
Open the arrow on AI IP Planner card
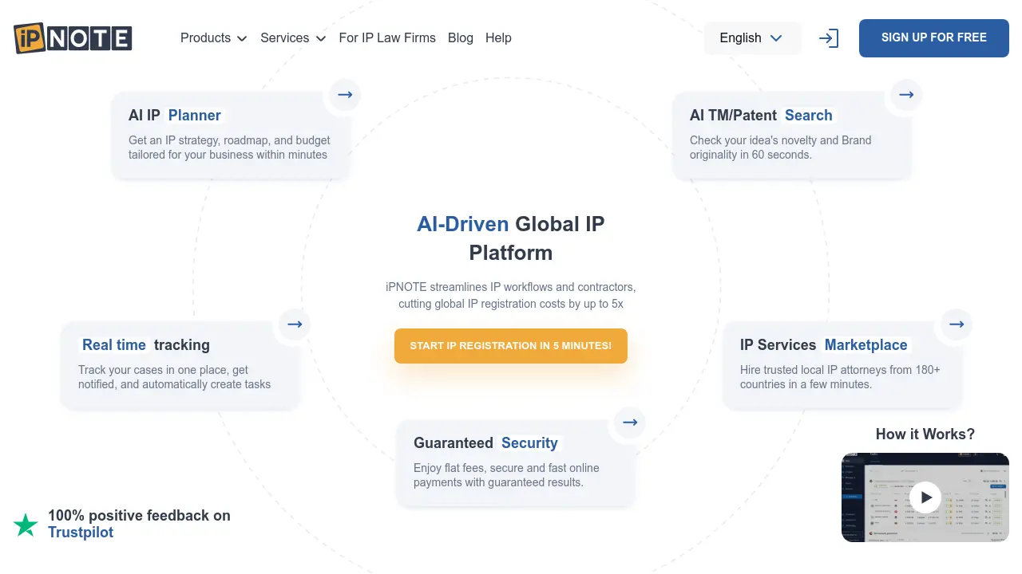click(345, 95)
